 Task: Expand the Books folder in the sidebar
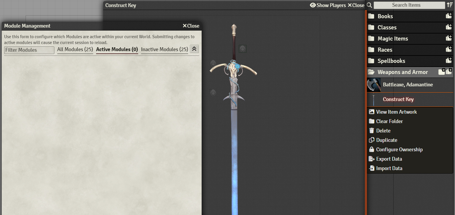[385, 16]
